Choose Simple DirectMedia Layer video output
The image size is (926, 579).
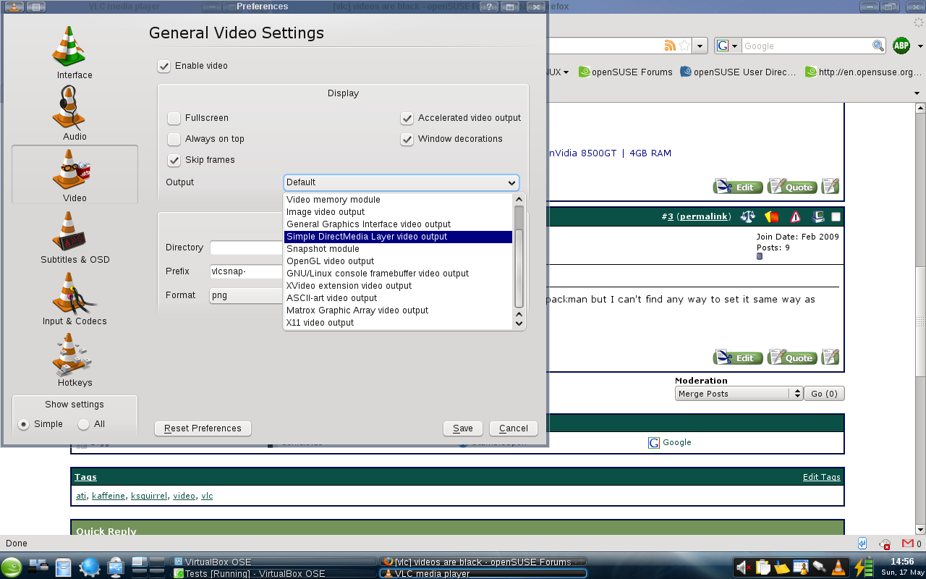[398, 237]
